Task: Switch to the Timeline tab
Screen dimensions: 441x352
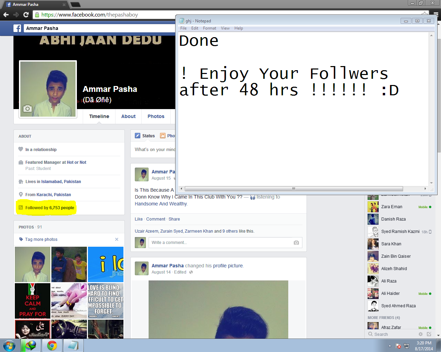Action: (99, 116)
